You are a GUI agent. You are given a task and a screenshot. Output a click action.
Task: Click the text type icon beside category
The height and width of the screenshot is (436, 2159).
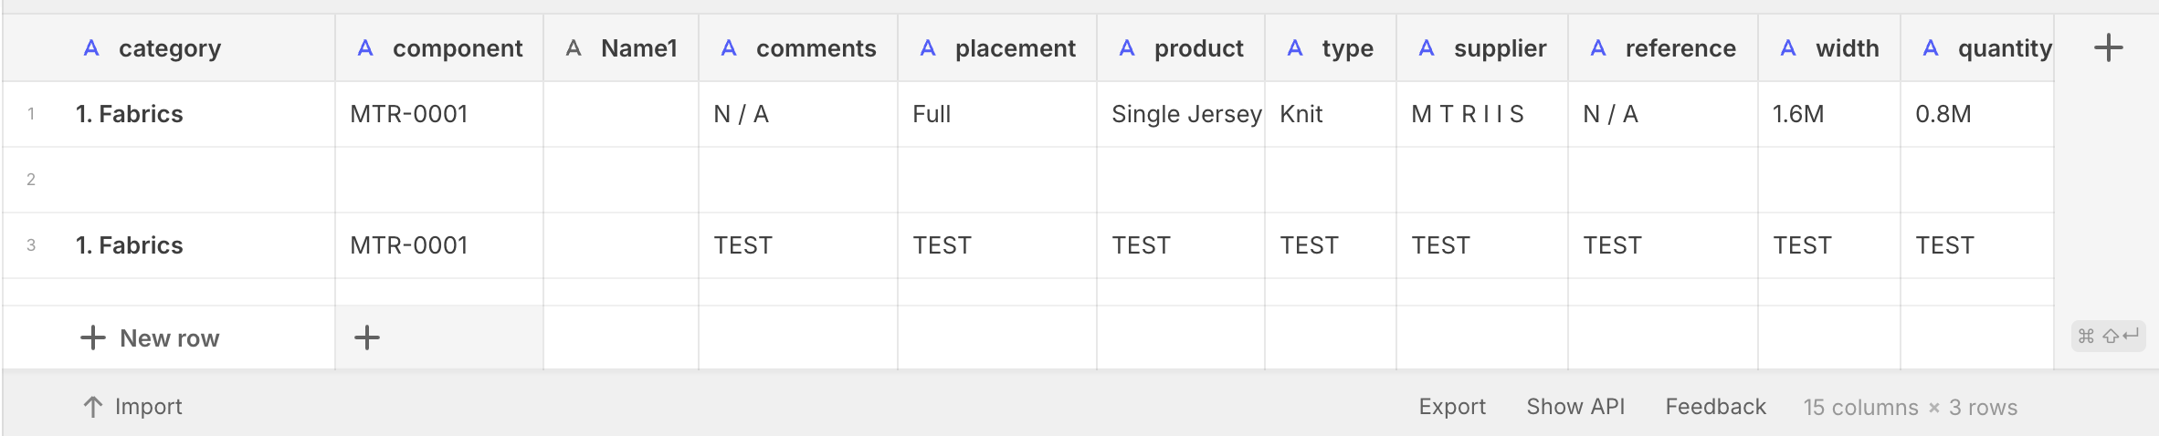pos(91,48)
